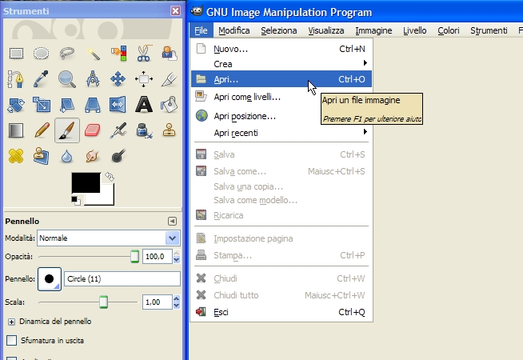
Task: Select the Rectangle Select tool
Action: 16,54
